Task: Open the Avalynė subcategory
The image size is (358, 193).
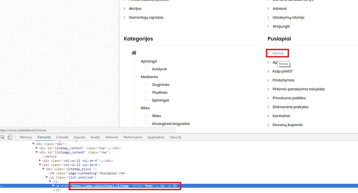Action: (x=159, y=69)
